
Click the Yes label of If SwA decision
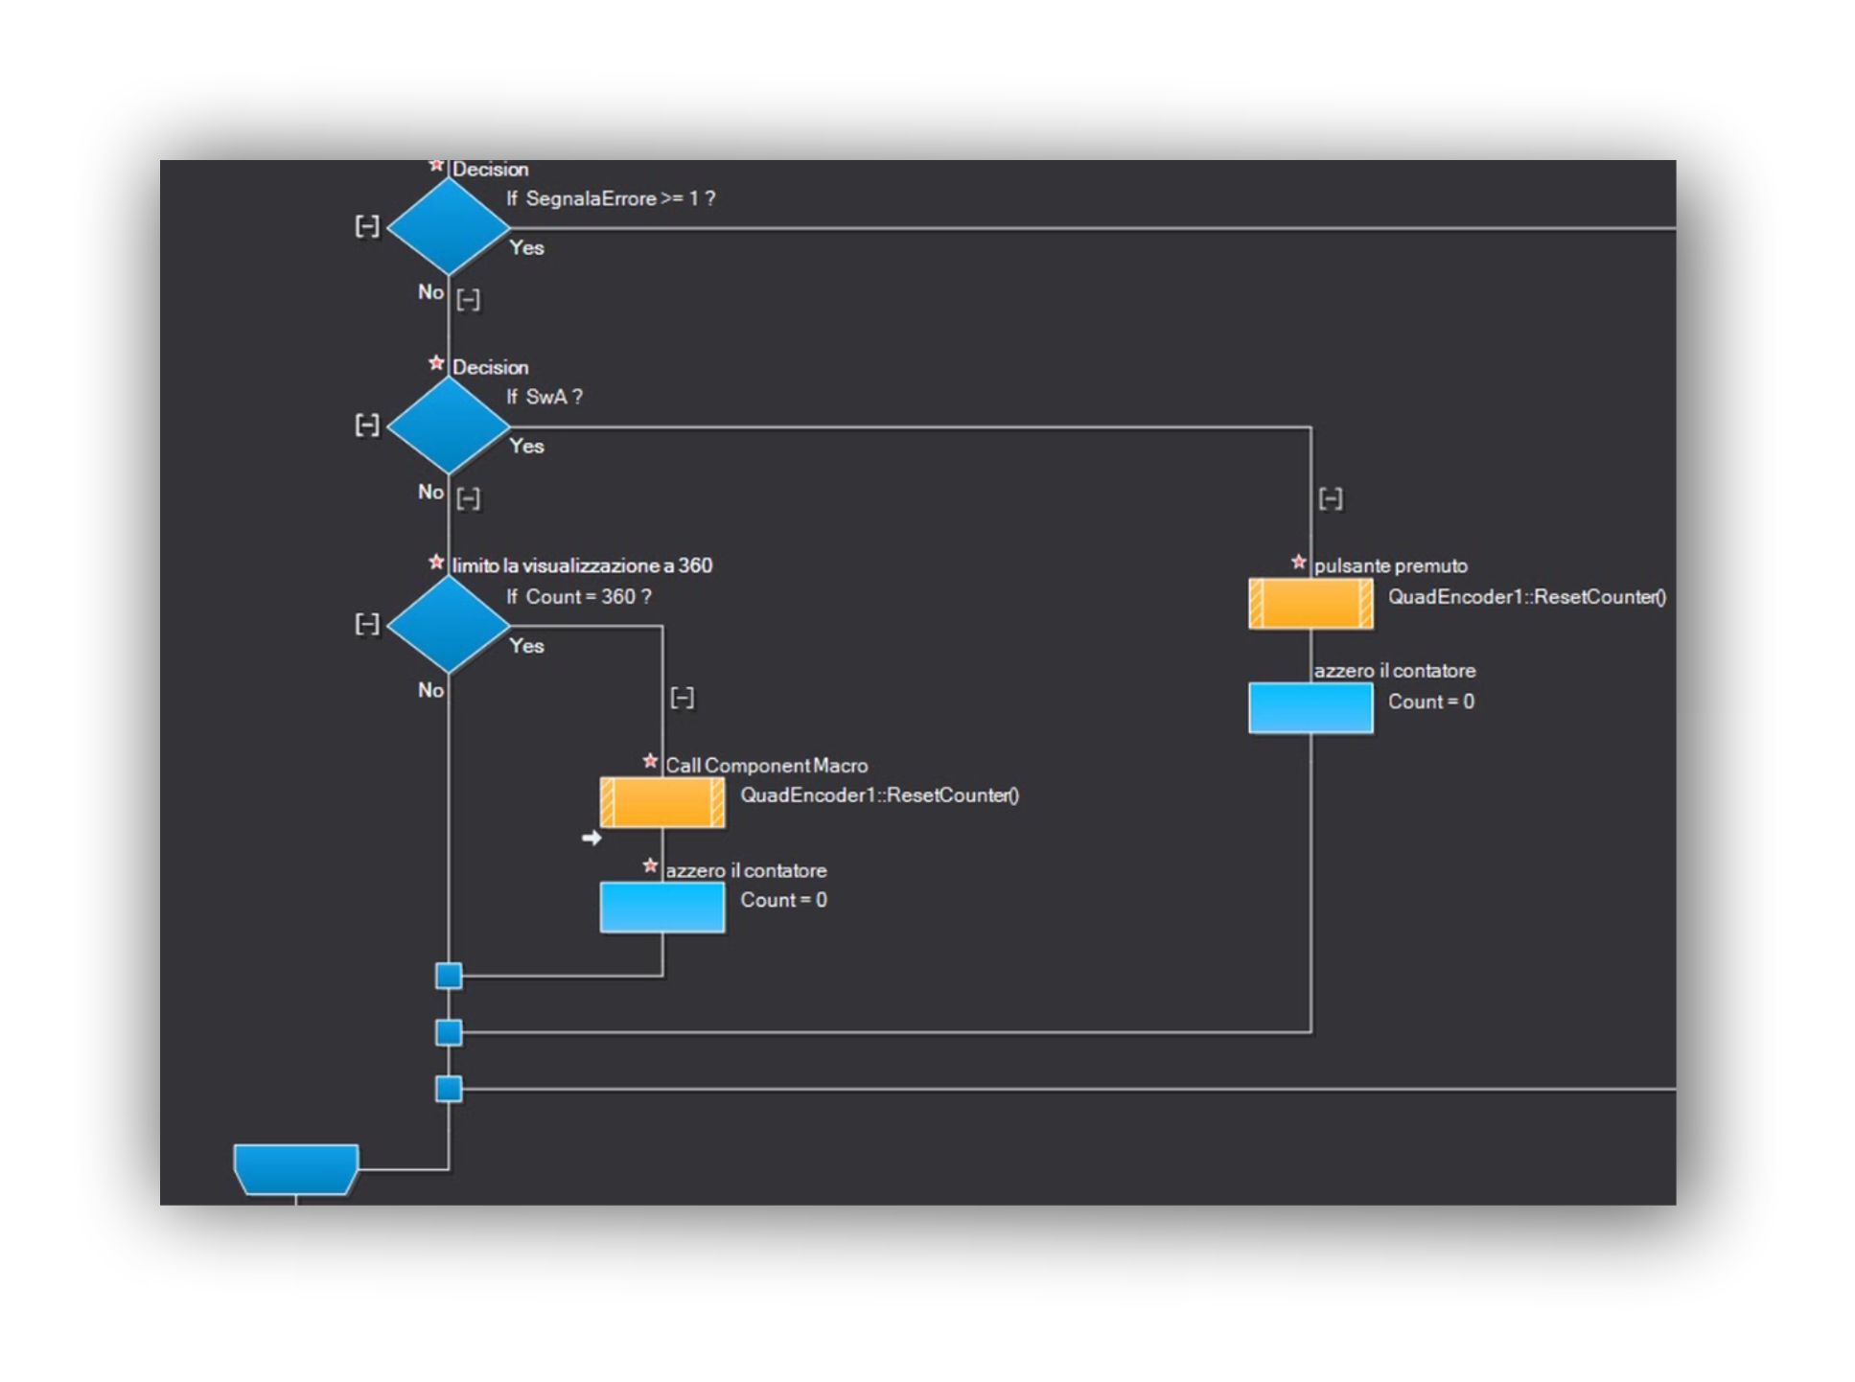[527, 446]
